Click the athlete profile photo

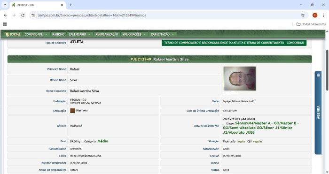pos(240,78)
